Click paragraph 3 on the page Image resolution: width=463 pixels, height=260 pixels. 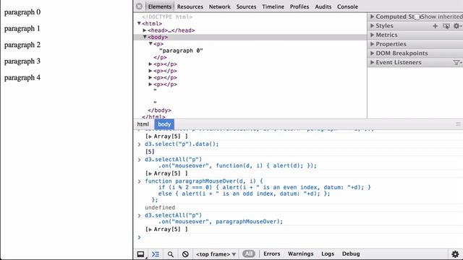point(22,61)
